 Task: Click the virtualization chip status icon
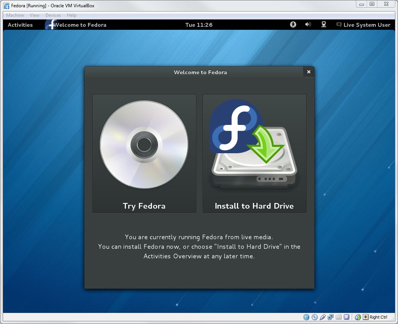[x=346, y=317]
